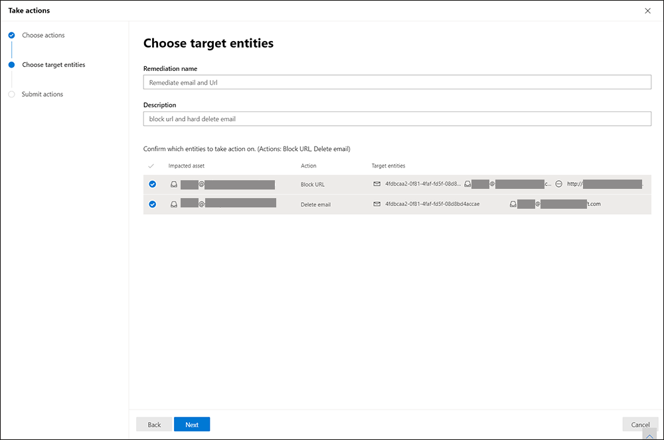664x440 pixels.
Task: Cancel the remediation wizard
Action: click(640, 425)
